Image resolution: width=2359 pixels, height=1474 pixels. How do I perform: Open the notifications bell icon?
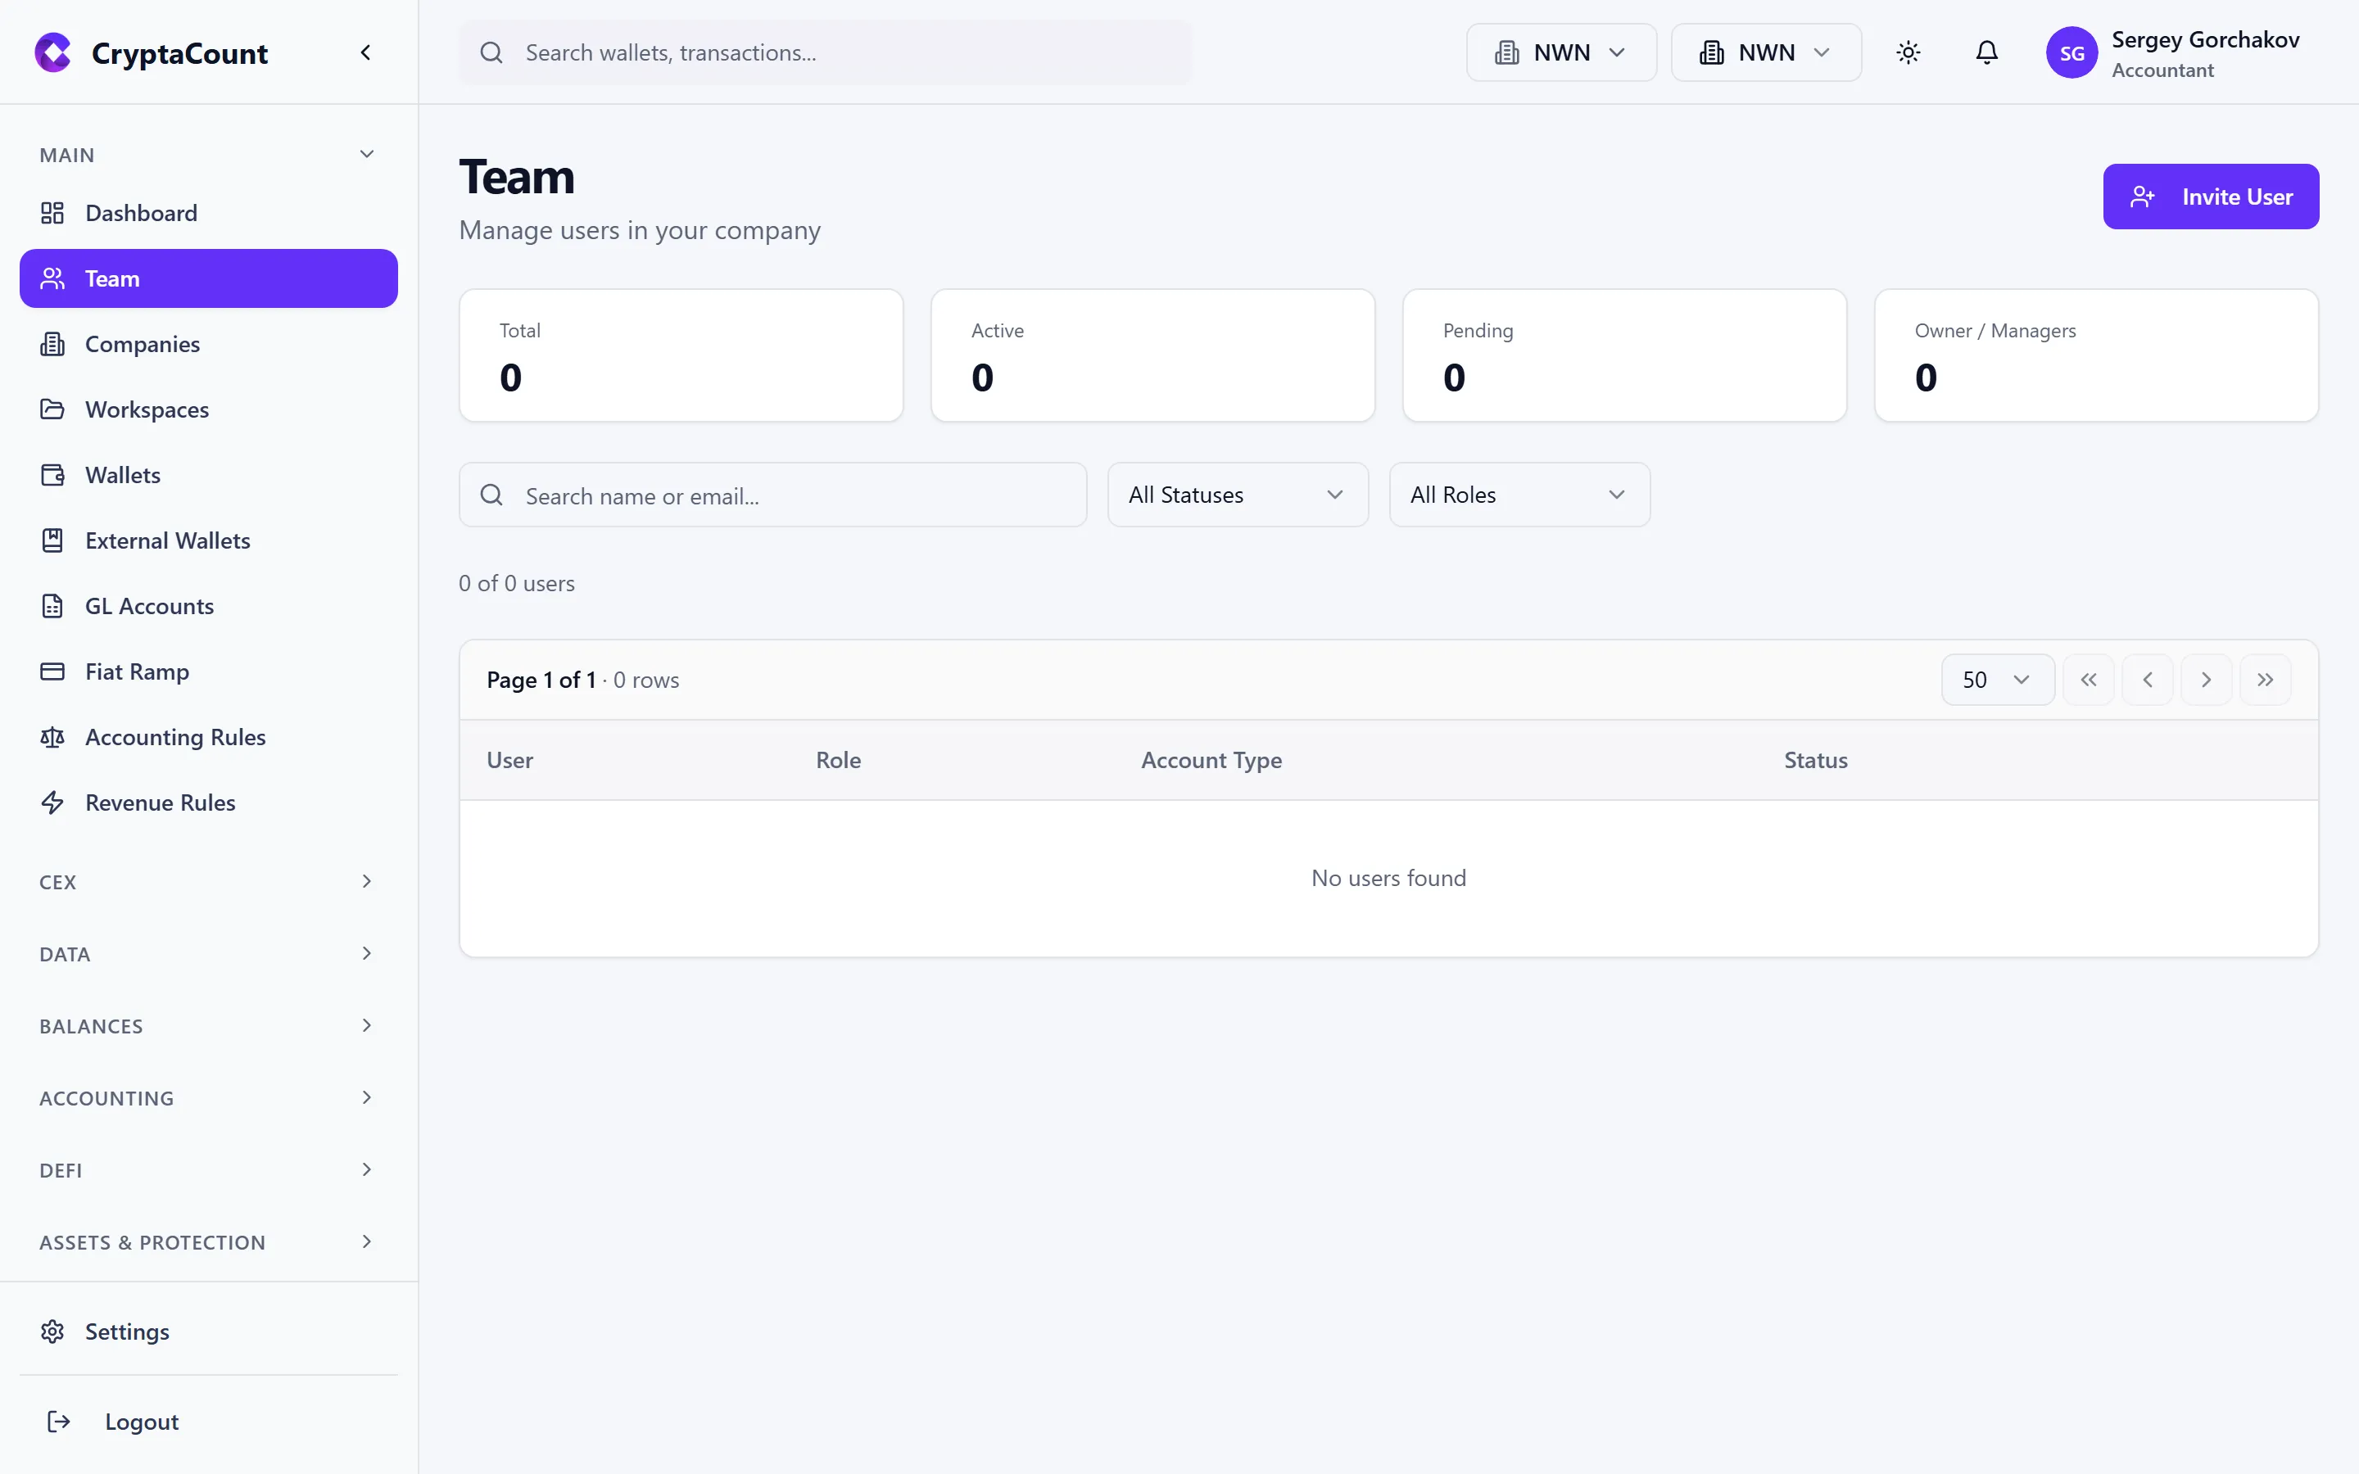(x=1986, y=52)
